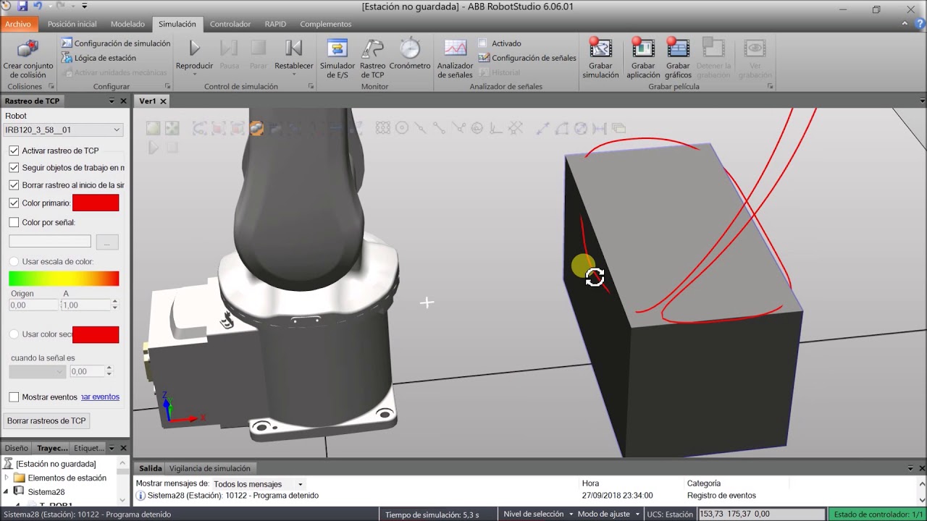Switch to Posición inicial tab

[x=72, y=24]
